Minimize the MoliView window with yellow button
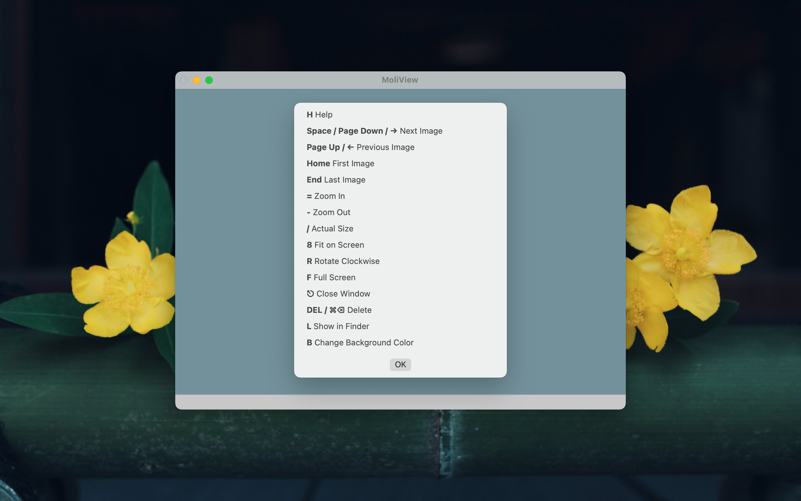 (196, 80)
